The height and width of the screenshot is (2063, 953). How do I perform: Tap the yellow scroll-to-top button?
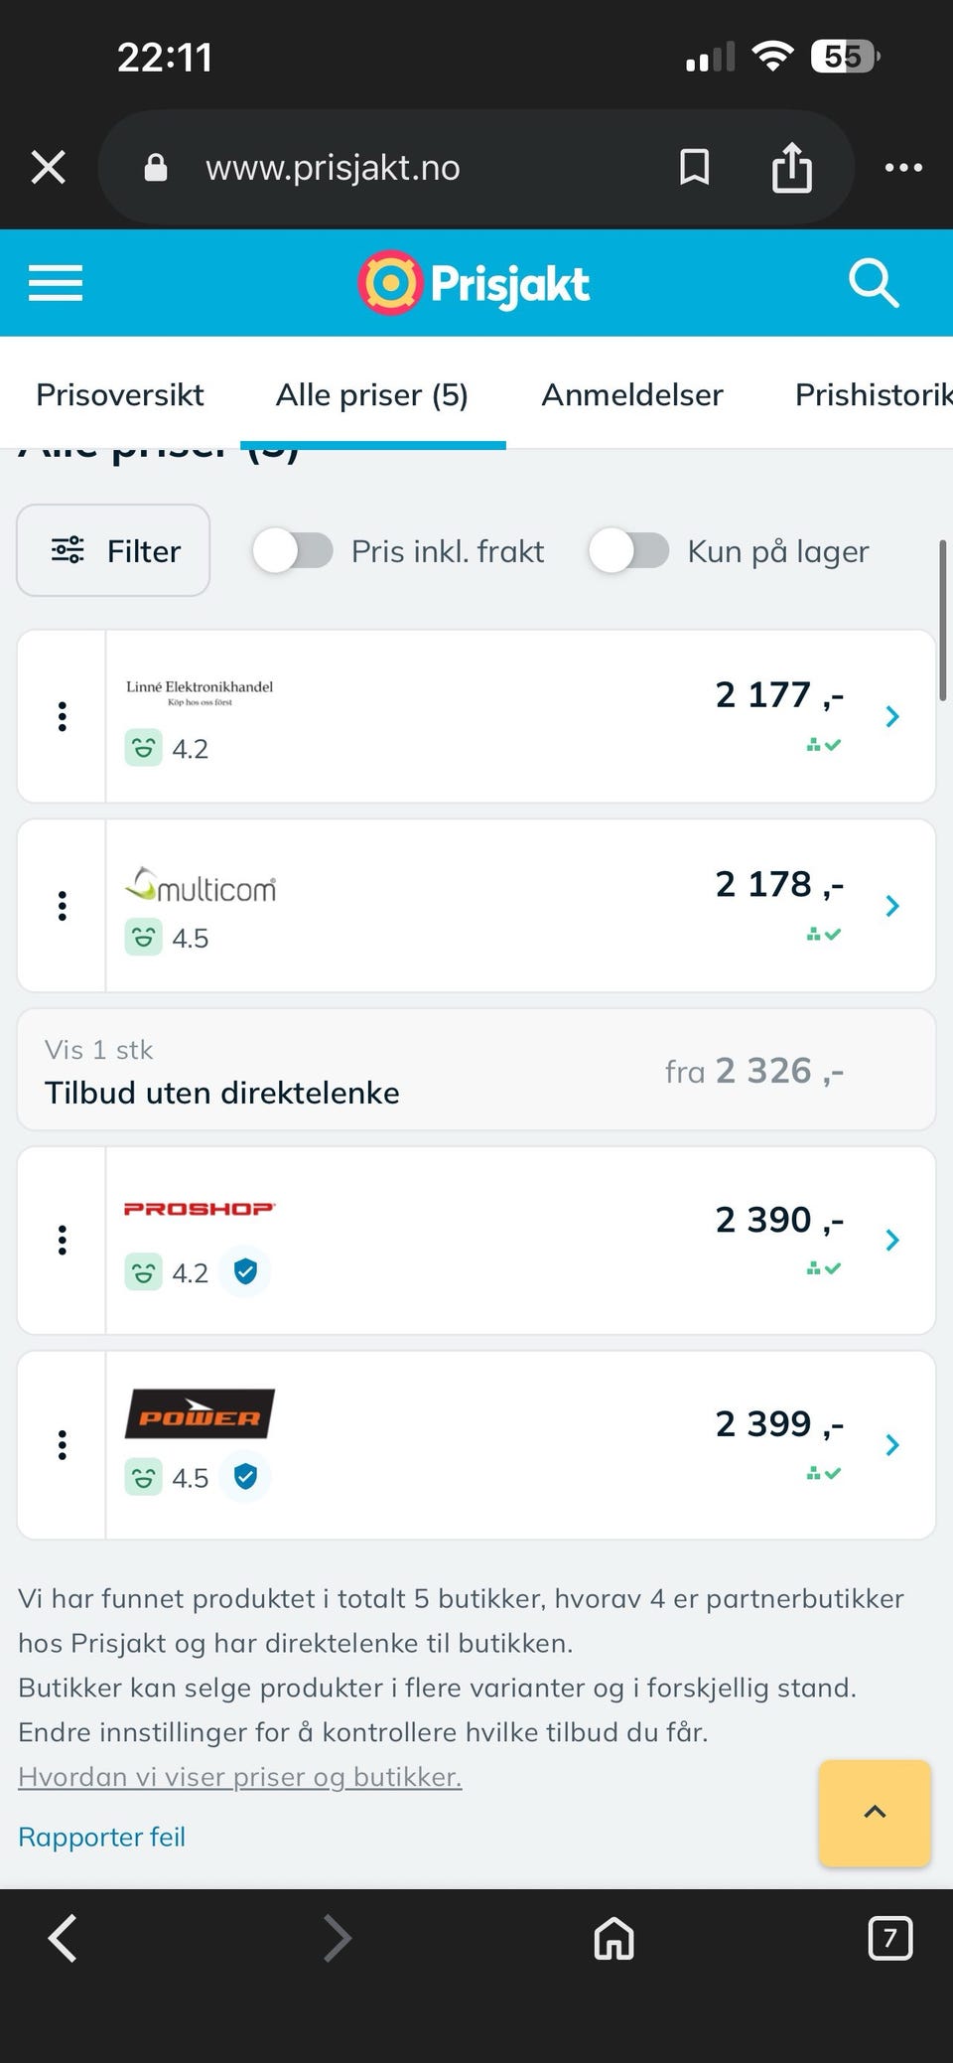pos(875,1813)
